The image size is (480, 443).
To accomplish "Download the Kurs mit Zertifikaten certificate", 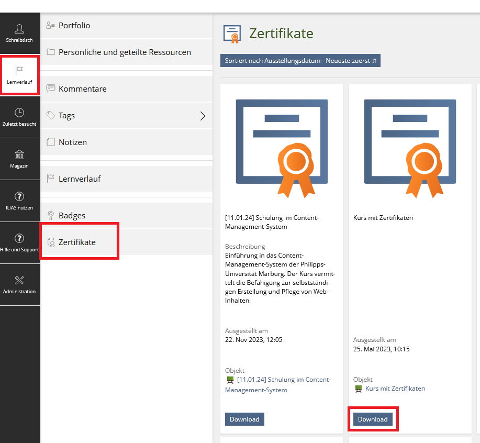I will coord(373,419).
